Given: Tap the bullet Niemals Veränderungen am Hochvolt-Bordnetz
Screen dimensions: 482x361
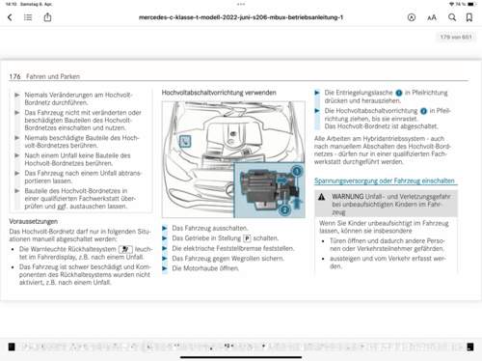Looking at the screenshot, I should [78, 98].
